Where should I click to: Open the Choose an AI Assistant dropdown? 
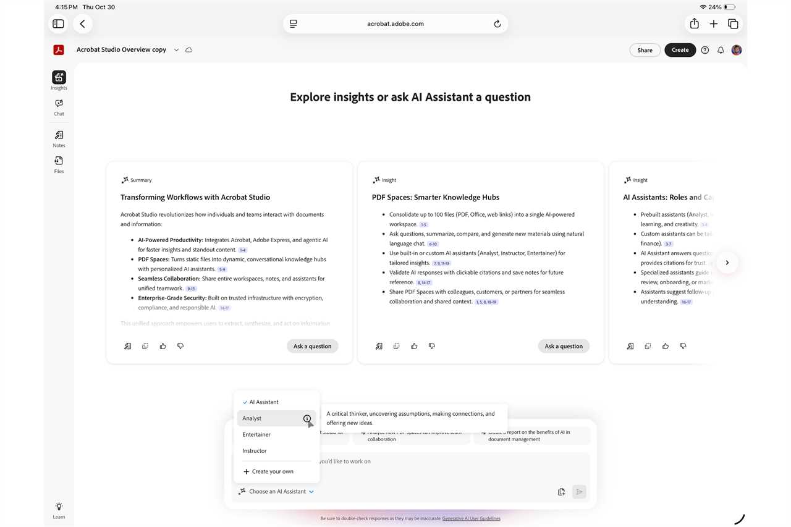(276, 491)
